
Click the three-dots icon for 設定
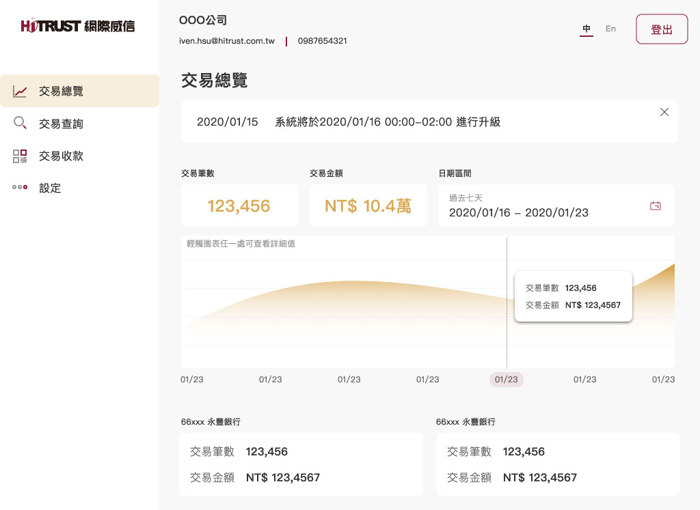(20, 188)
